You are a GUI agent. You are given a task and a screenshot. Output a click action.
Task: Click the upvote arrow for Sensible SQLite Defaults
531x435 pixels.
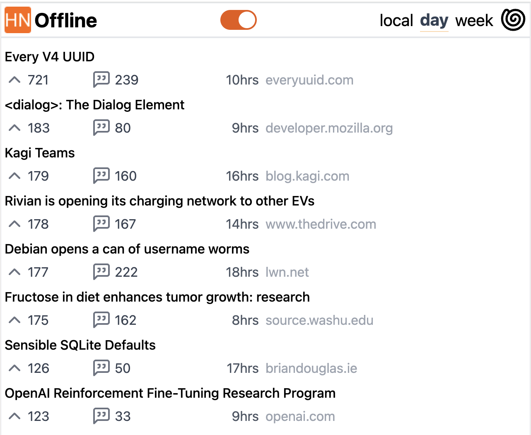[14, 368]
